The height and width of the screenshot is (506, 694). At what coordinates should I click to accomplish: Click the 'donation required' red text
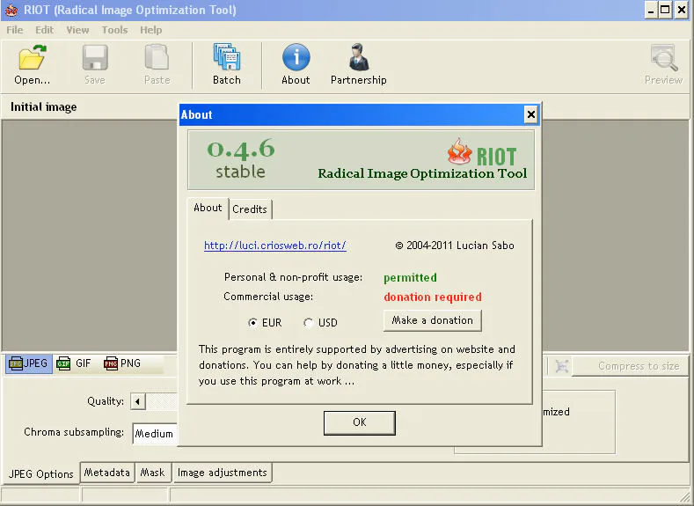click(433, 297)
